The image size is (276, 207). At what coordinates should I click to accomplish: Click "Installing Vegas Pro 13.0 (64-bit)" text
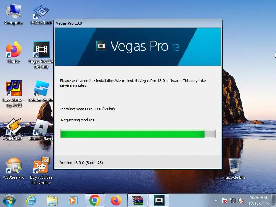point(87,109)
